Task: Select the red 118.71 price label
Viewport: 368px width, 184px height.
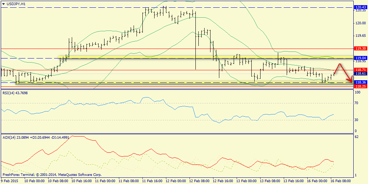Action: coord(361,70)
